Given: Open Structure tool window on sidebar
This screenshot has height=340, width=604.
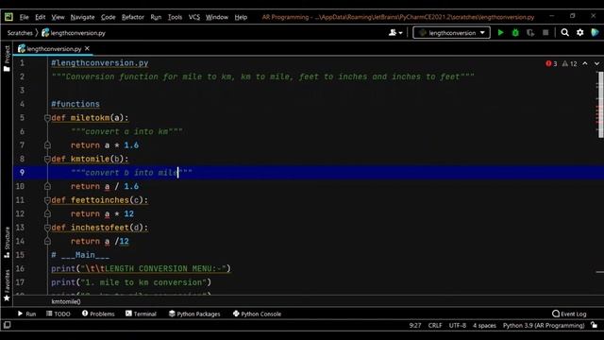Looking at the screenshot, I should (x=7, y=242).
